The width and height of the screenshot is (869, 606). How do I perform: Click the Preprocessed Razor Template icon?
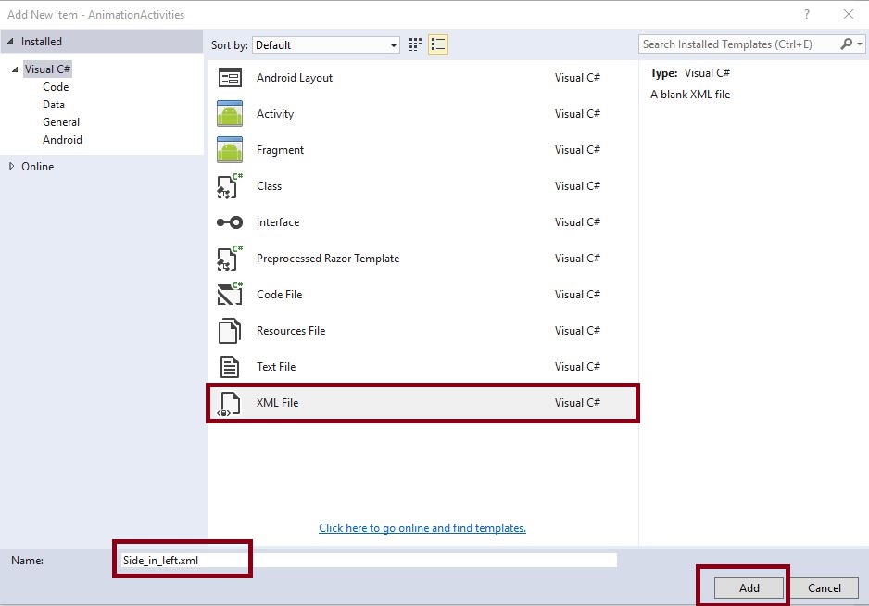(230, 259)
